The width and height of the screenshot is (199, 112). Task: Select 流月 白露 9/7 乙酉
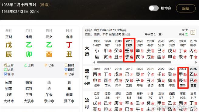[172, 102]
